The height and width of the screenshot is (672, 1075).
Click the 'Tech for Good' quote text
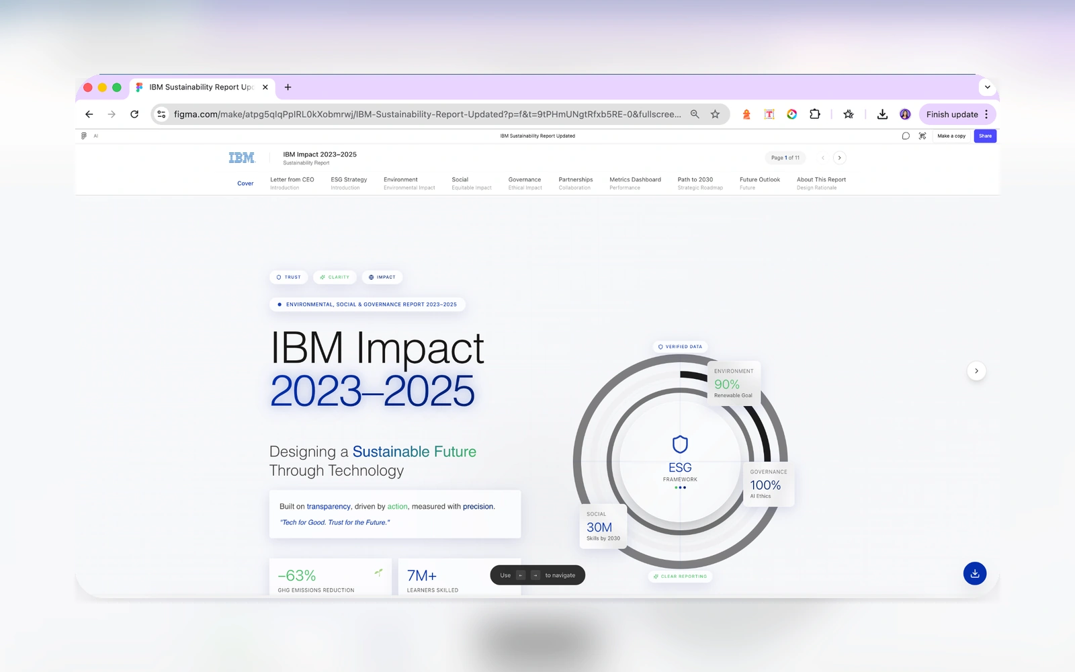[x=335, y=522]
